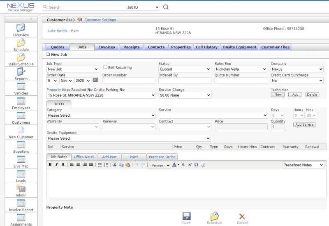Open the order date calendar picker
This screenshot has height=226, width=329.
pyautogui.click(x=95, y=80)
